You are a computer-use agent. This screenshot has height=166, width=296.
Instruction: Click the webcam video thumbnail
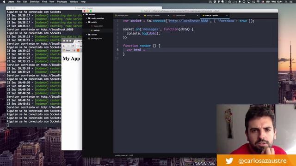click(x=256, y=129)
